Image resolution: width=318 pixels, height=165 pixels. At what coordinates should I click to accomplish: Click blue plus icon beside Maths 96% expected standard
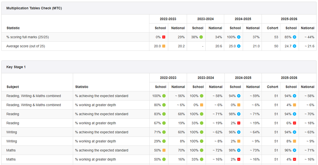[294, 150]
